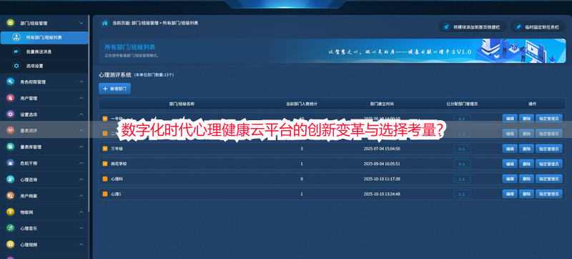Expand the 物联网 chevron

pos(82,212)
